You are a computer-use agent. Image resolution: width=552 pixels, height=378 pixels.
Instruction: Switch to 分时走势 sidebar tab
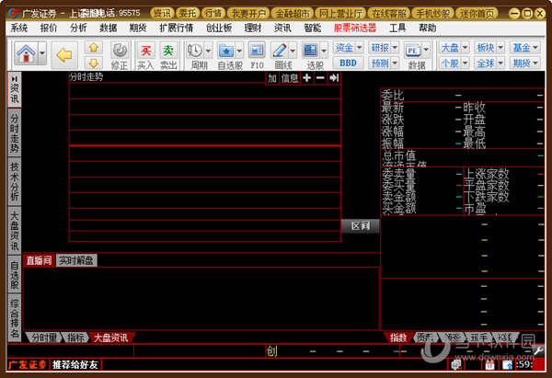[x=15, y=132]
